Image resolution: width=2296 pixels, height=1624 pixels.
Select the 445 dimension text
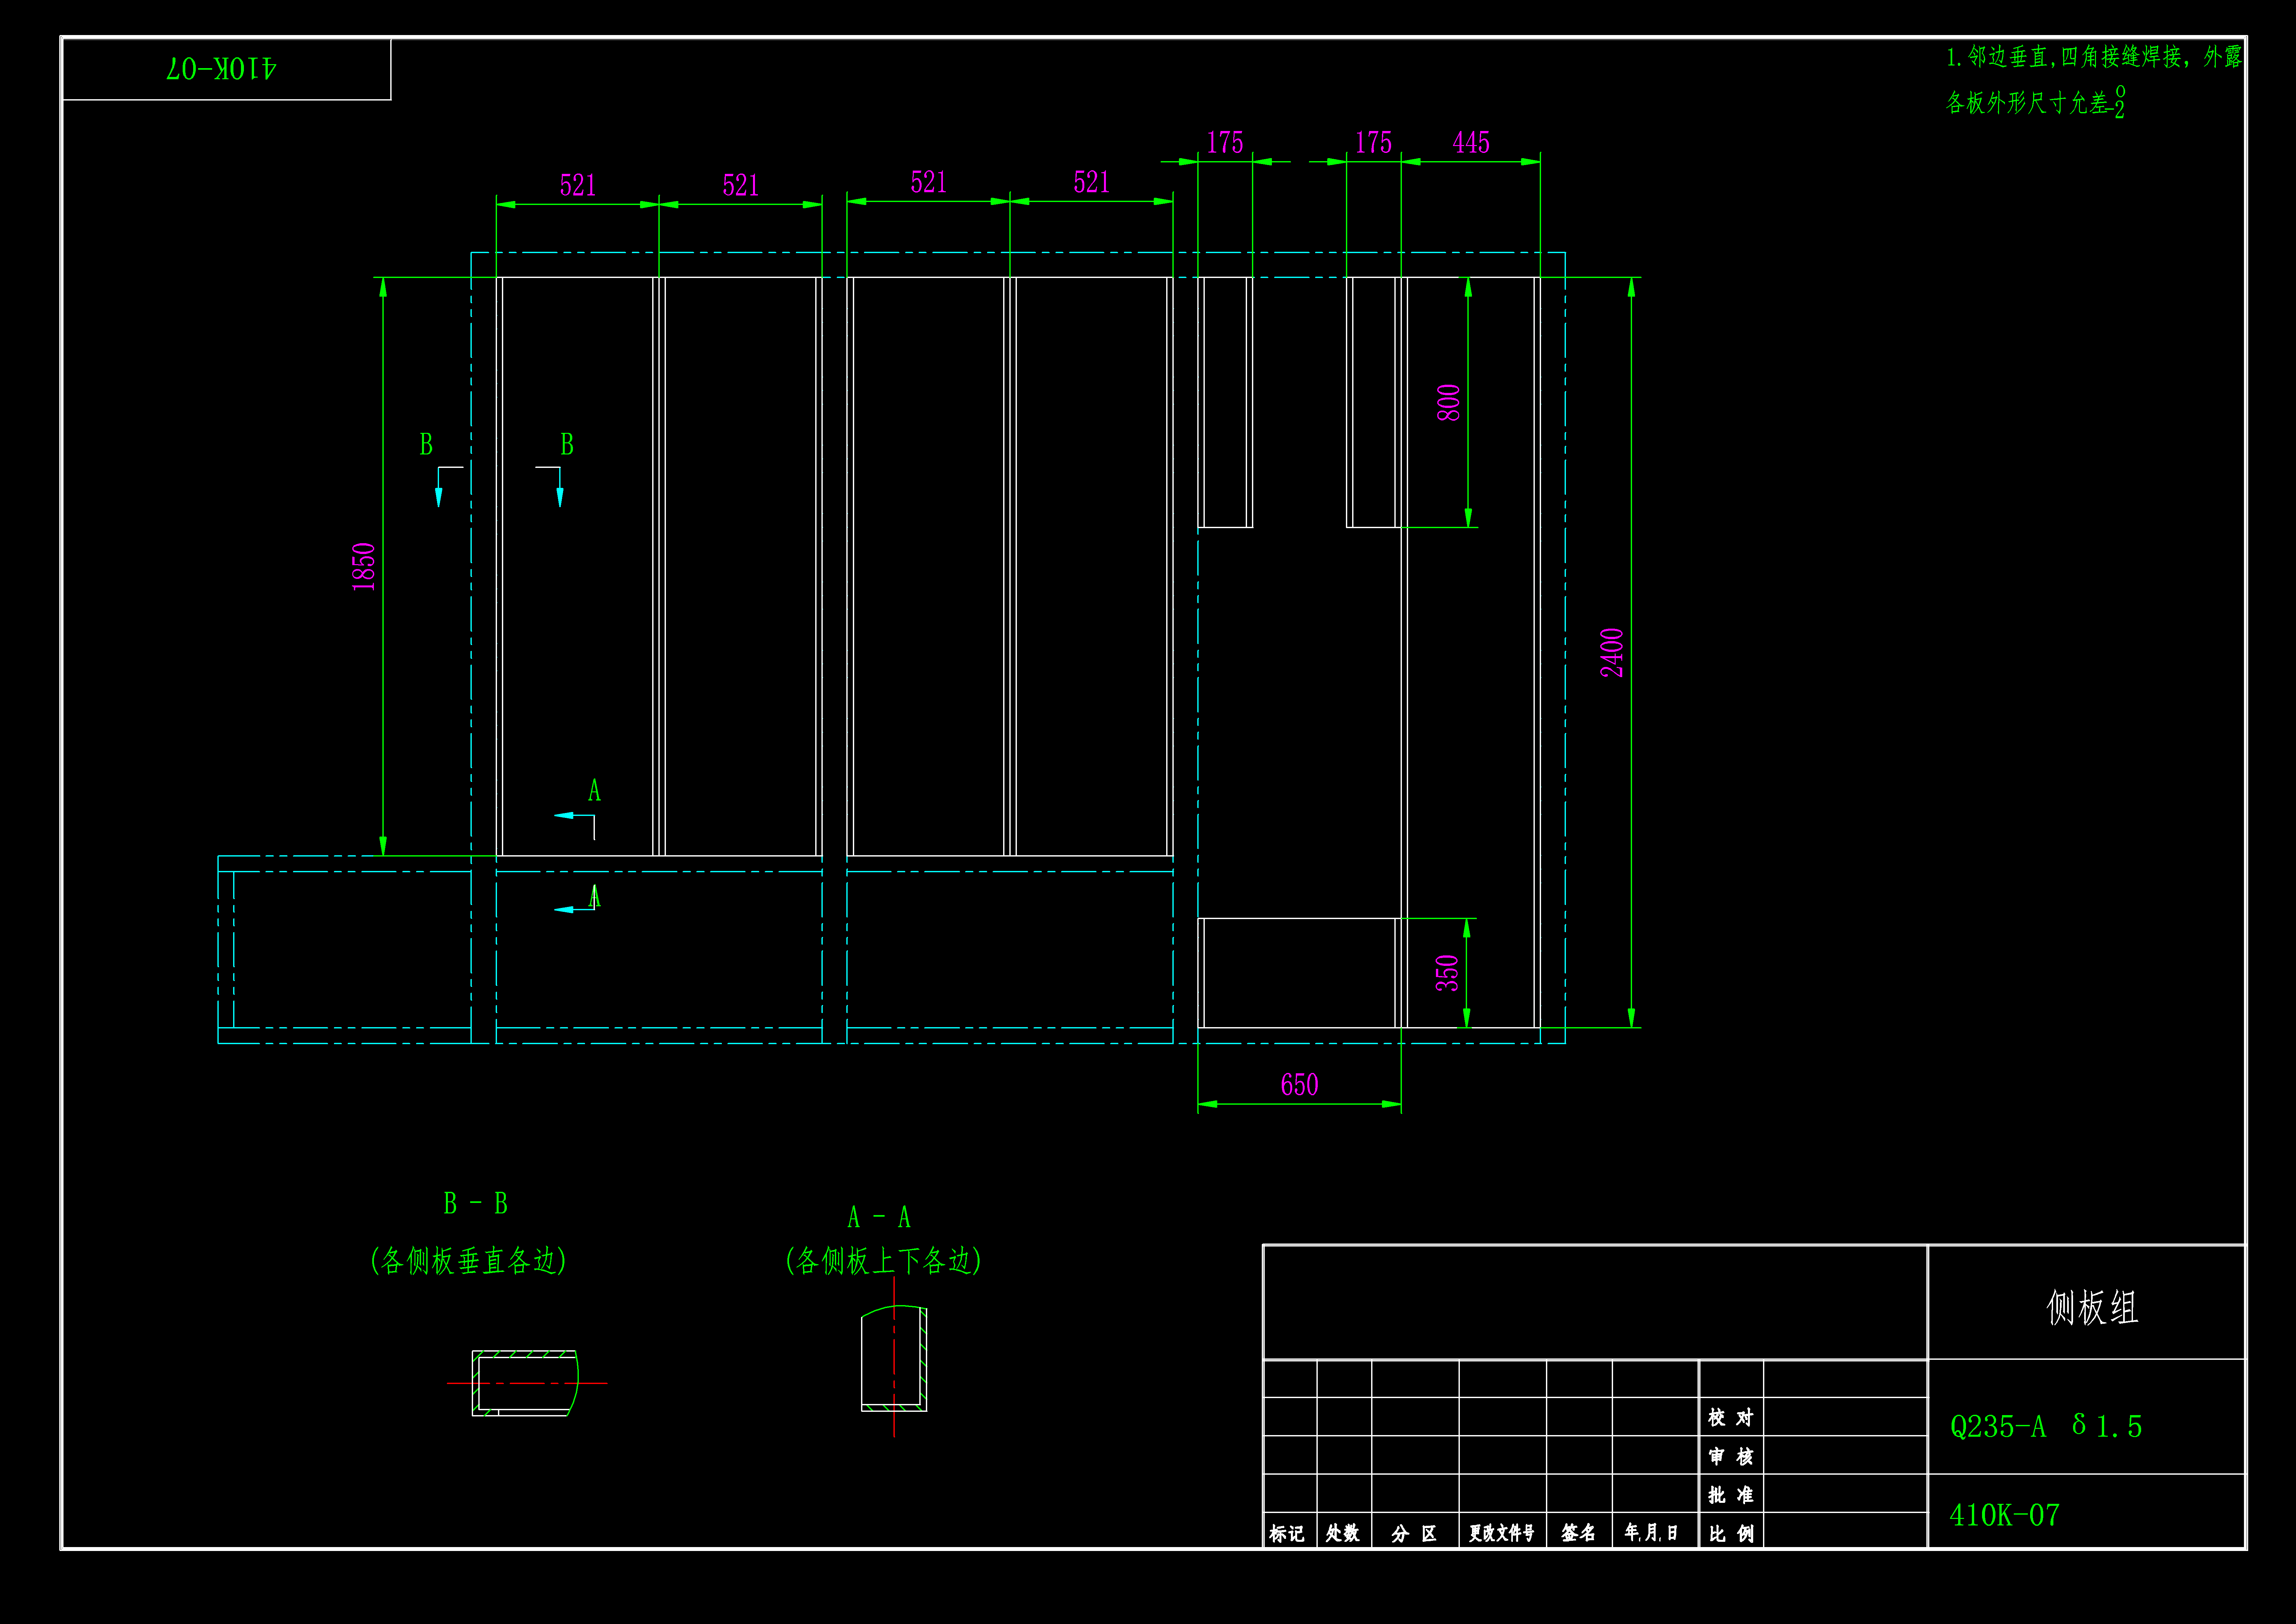coord(1471,143)
